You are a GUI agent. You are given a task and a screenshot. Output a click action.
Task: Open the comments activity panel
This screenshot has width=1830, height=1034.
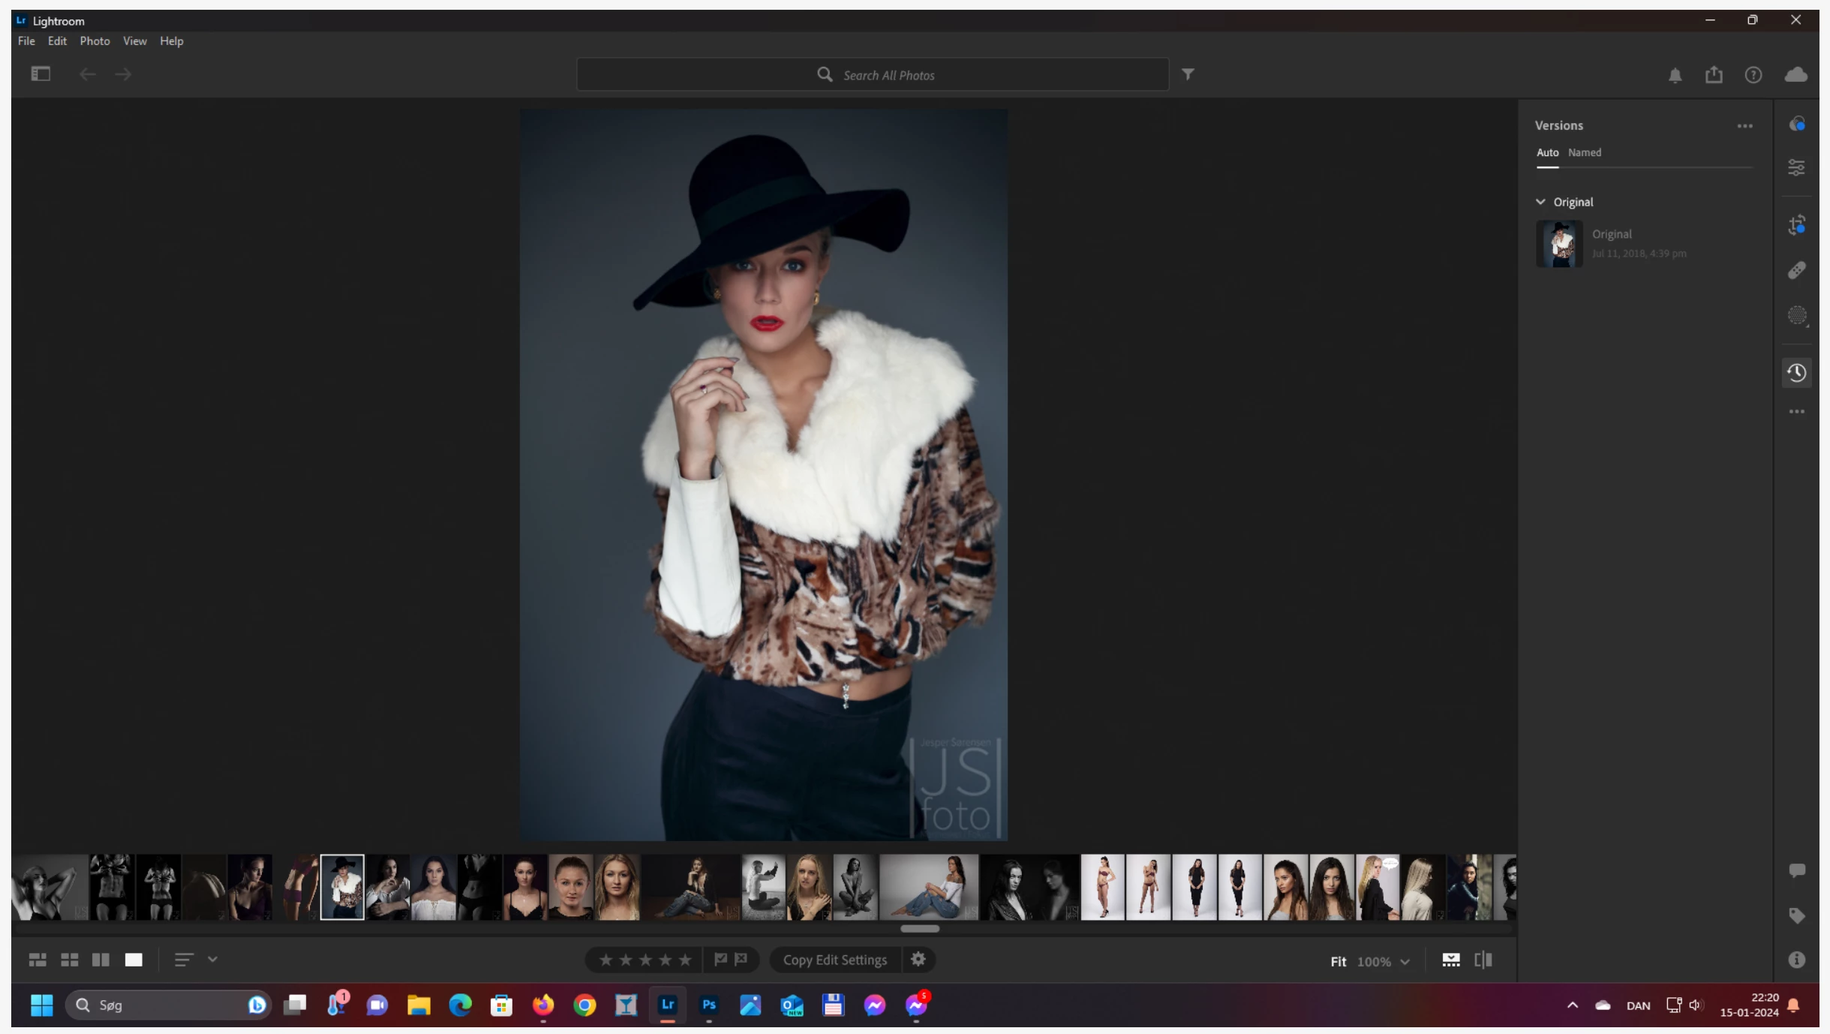(x=1795, y=870)
